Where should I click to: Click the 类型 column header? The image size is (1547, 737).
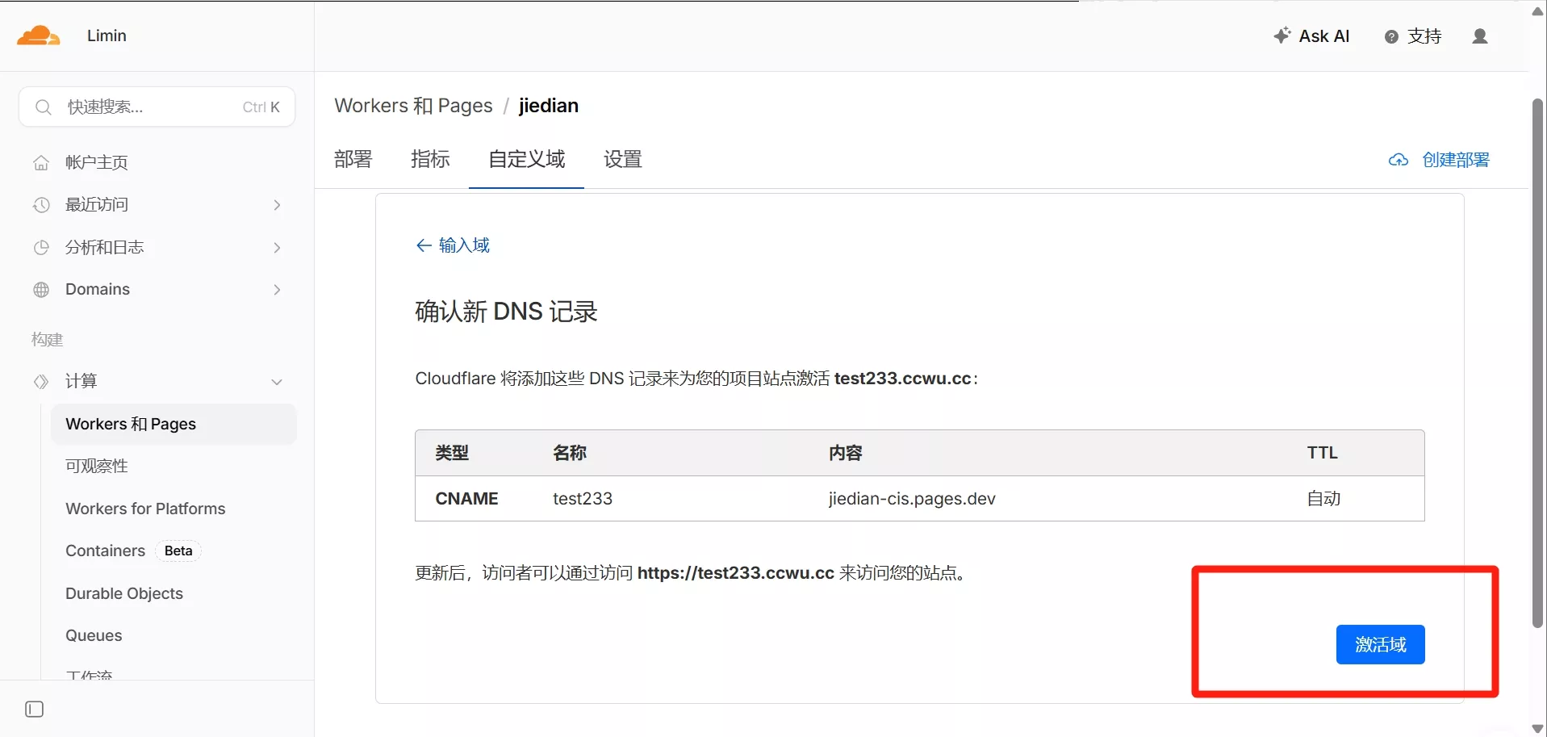452,453
